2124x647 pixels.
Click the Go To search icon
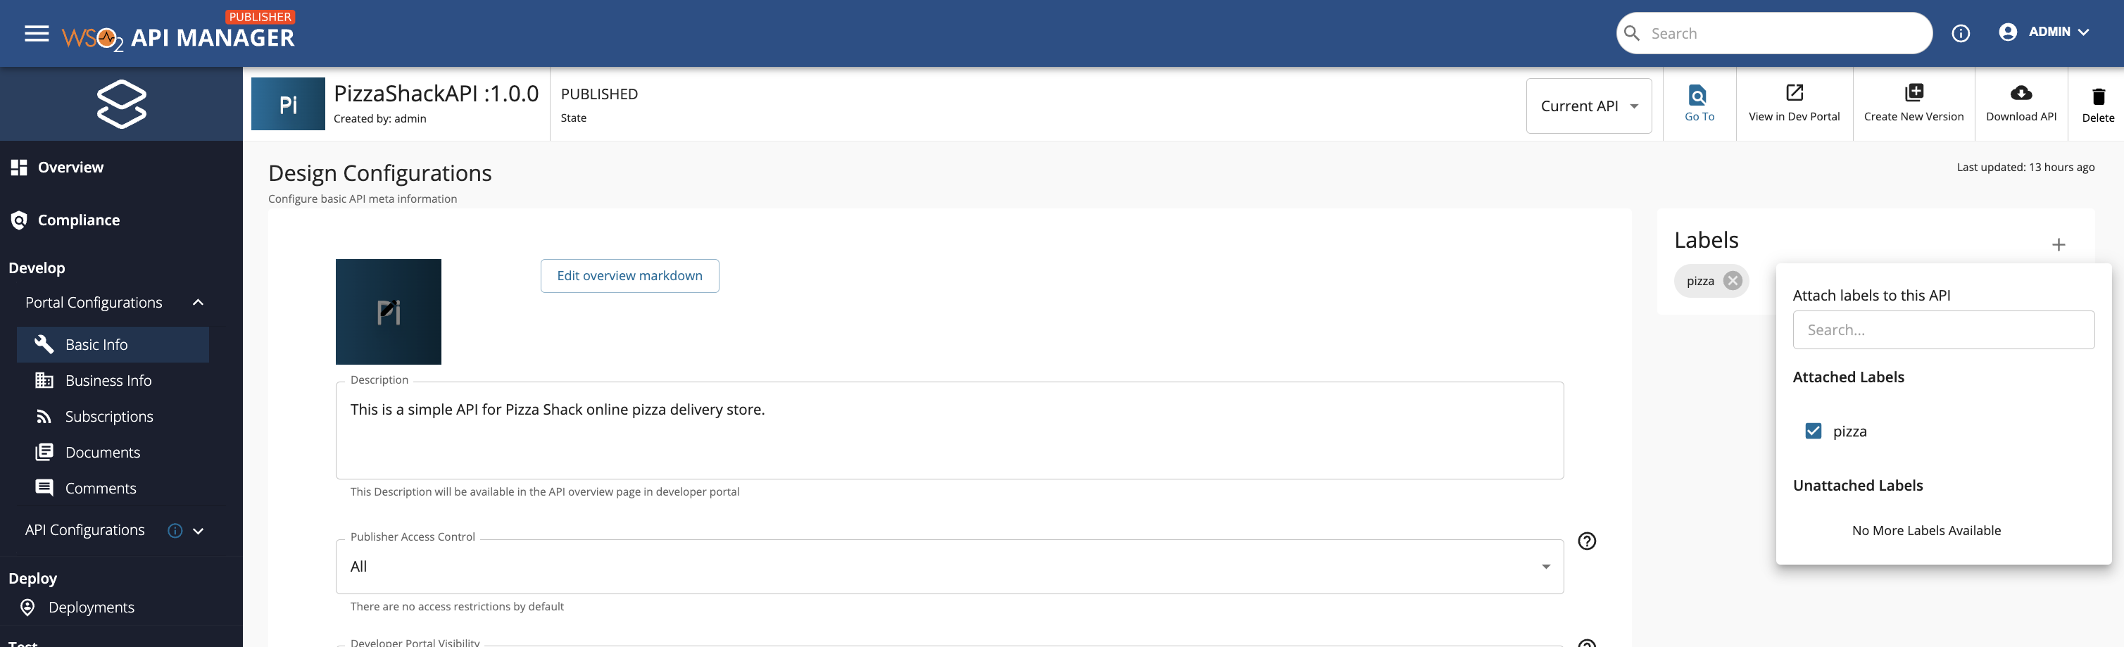(1697, 95)
